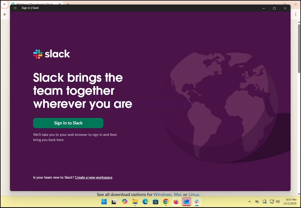Open Microsoft Edge from the taskbar
Image resolution: width=301 pixels, height=208 pixels.
coord(145,202)
